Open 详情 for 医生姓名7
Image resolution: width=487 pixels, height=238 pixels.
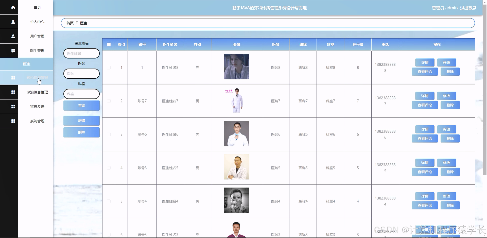click(x=425, y=96)
